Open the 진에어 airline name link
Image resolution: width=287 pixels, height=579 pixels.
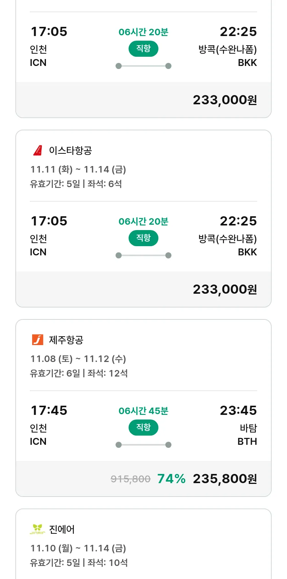click(62, 529)
